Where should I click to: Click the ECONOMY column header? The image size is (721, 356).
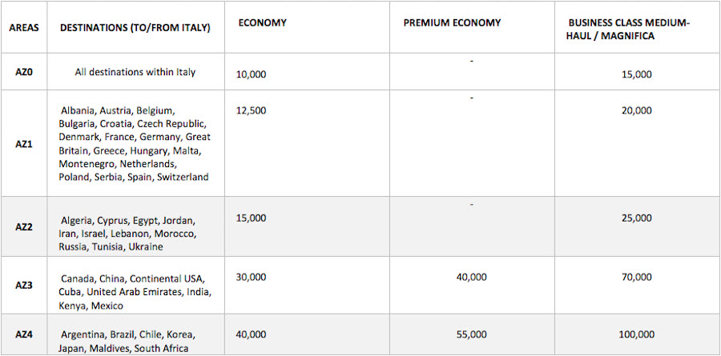[x=262, y=23]
